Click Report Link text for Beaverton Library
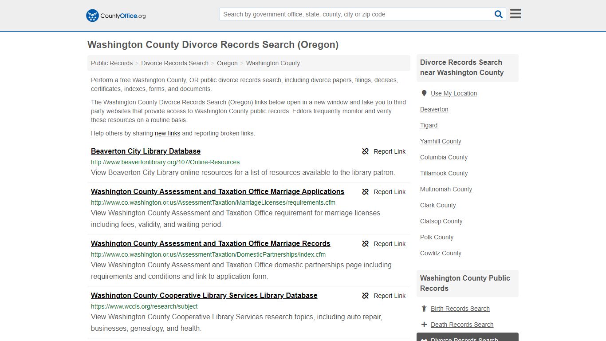Viewport: 606px width, 341px height. [390, 151]
